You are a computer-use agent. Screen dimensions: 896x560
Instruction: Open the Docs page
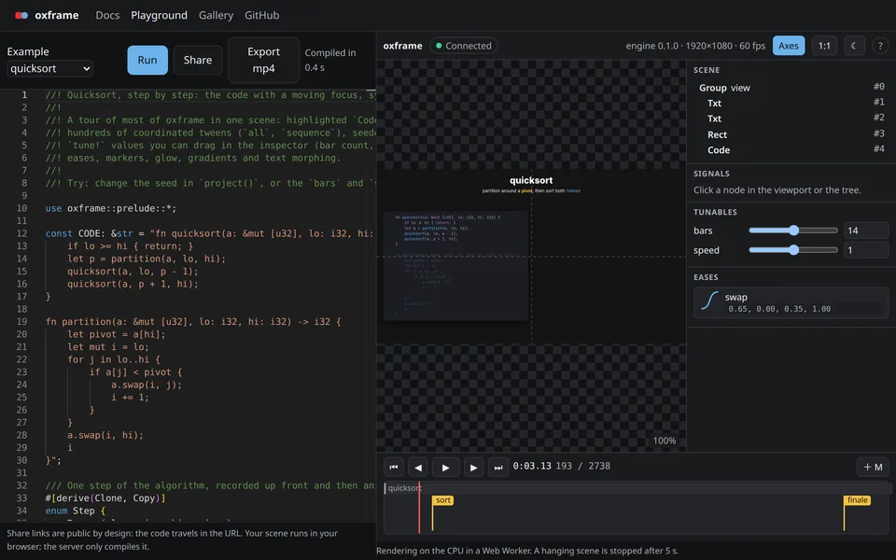tap(107, 16)
